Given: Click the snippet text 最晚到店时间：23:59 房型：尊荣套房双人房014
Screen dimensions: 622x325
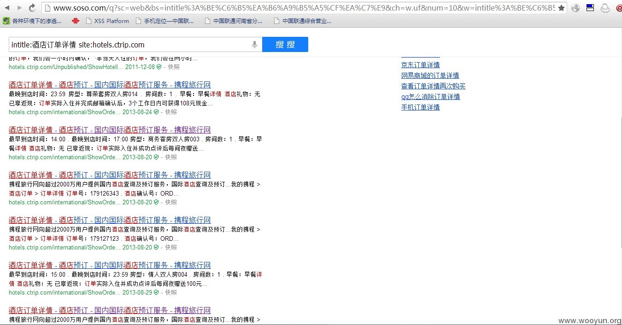Looking at the screenshot, I should [80, 94].
